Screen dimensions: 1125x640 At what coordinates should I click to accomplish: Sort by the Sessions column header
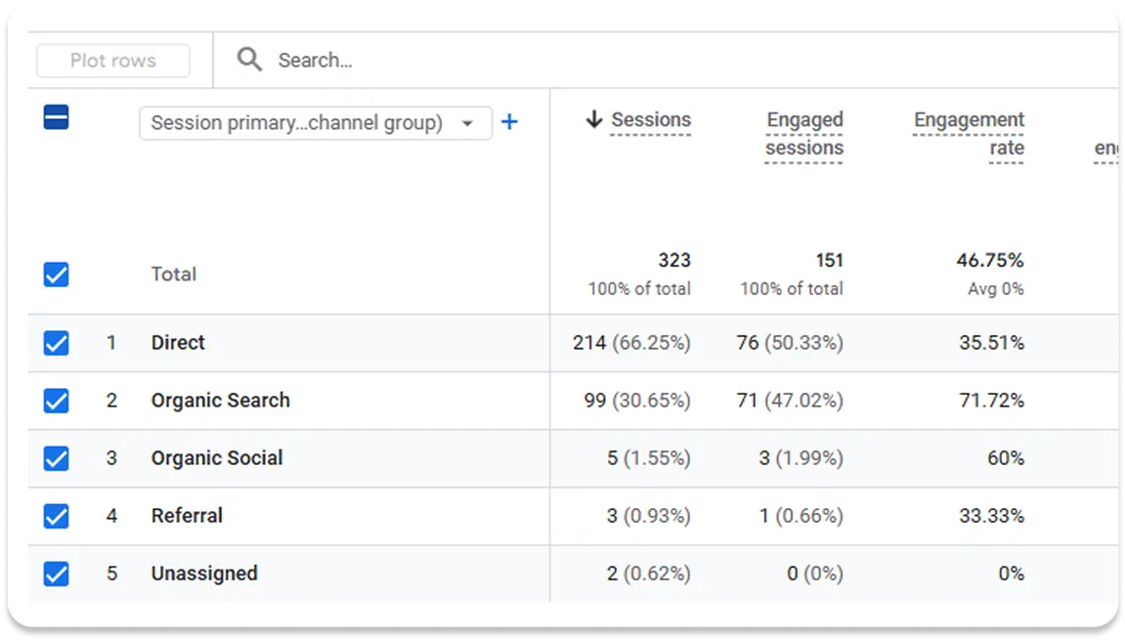click(x=651, y=120)
